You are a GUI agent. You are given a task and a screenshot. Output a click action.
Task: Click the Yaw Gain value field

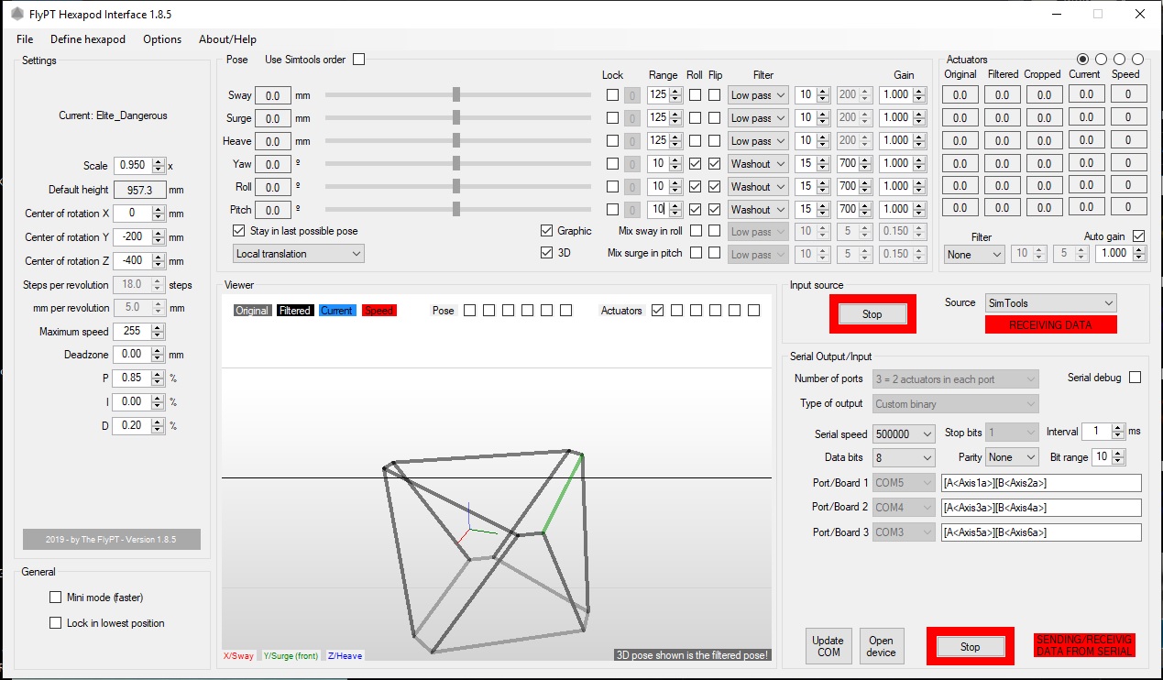pos(895,164)
